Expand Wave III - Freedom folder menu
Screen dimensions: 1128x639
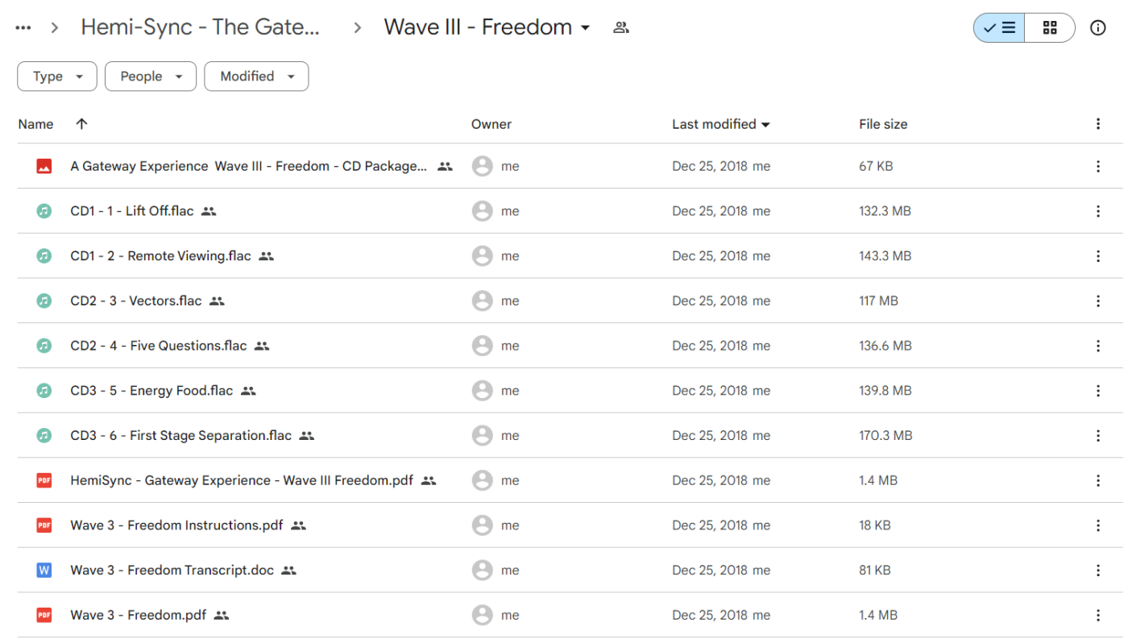(585, 28)
